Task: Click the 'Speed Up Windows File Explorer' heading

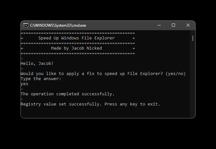Action: point(76,38)
